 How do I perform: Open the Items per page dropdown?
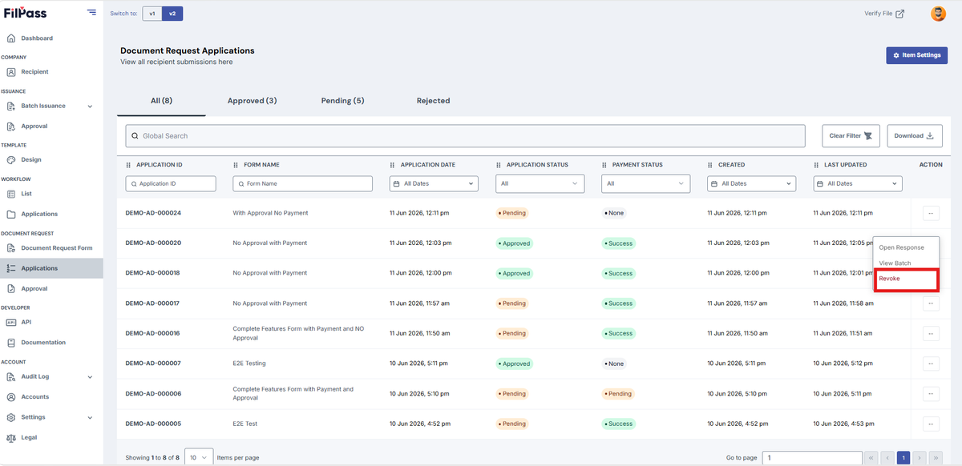click(199, 457)
